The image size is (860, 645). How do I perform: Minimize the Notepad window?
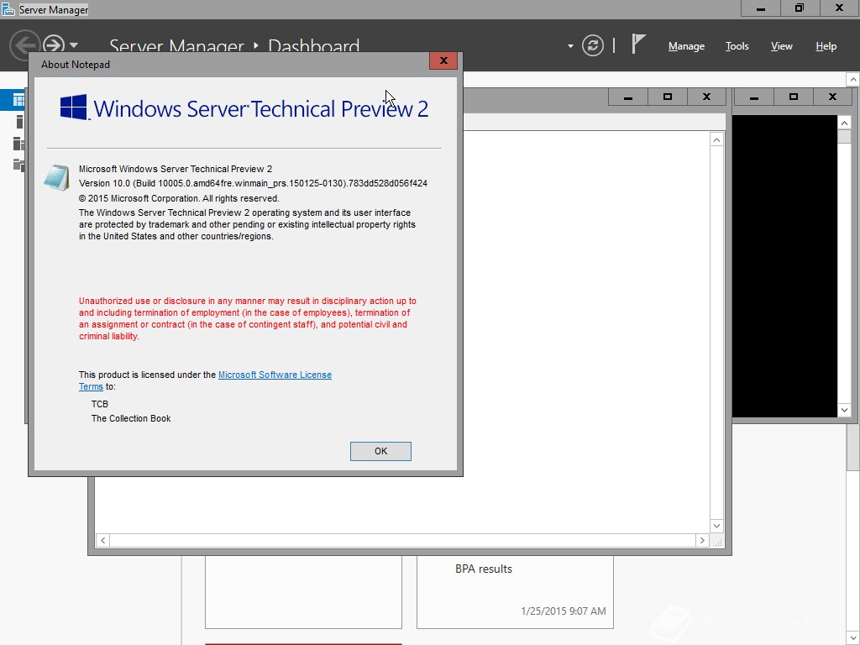(x=628, y=97)
